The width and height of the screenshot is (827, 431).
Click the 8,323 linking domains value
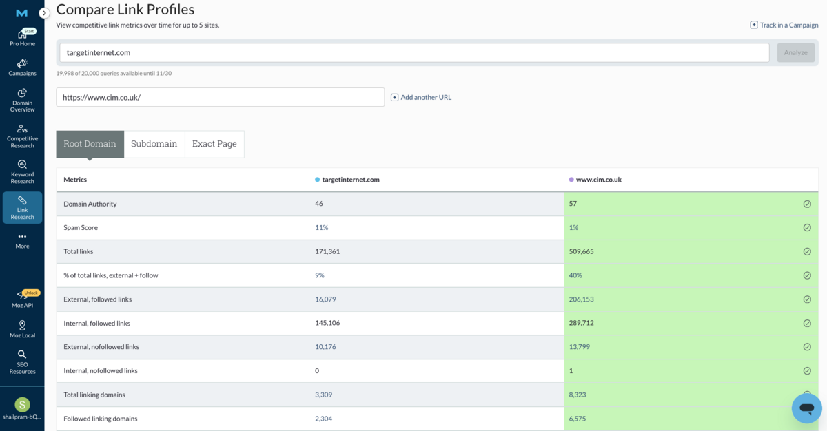[x=578, y=395]
